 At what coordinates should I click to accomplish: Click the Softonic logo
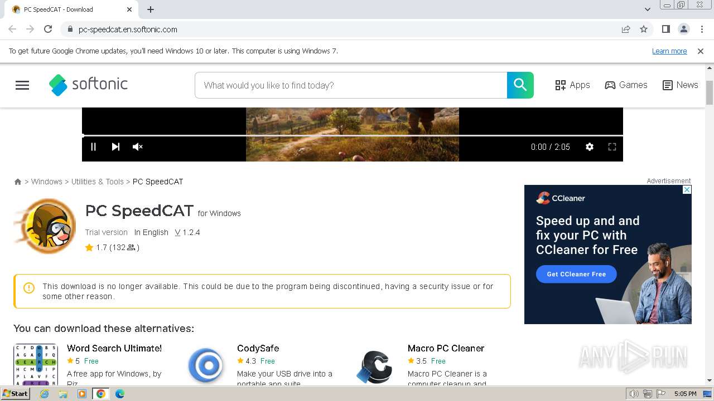point(88,85)
